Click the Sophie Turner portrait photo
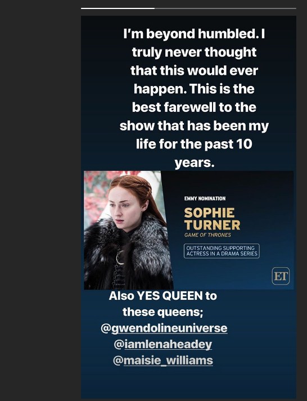 coord(128,230)
